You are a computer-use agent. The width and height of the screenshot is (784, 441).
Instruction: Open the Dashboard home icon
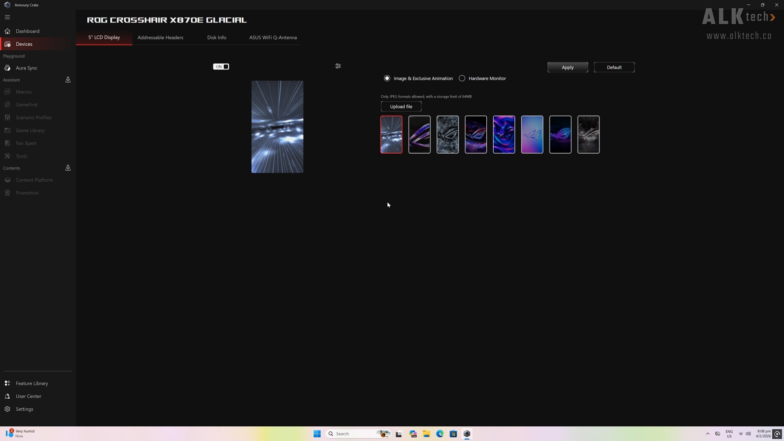(x=7, y=31)
